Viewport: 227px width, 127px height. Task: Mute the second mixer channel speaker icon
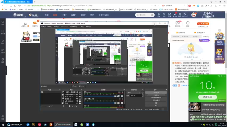(119, 103)
